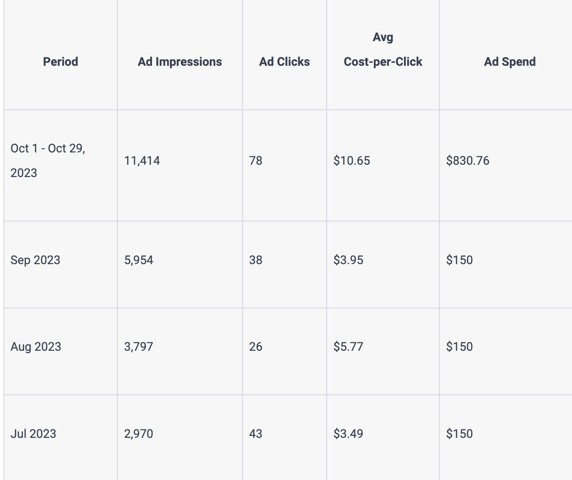Select the 5,954 impressions value
This screenshot has width=572, height=480.
pos(139,260)
